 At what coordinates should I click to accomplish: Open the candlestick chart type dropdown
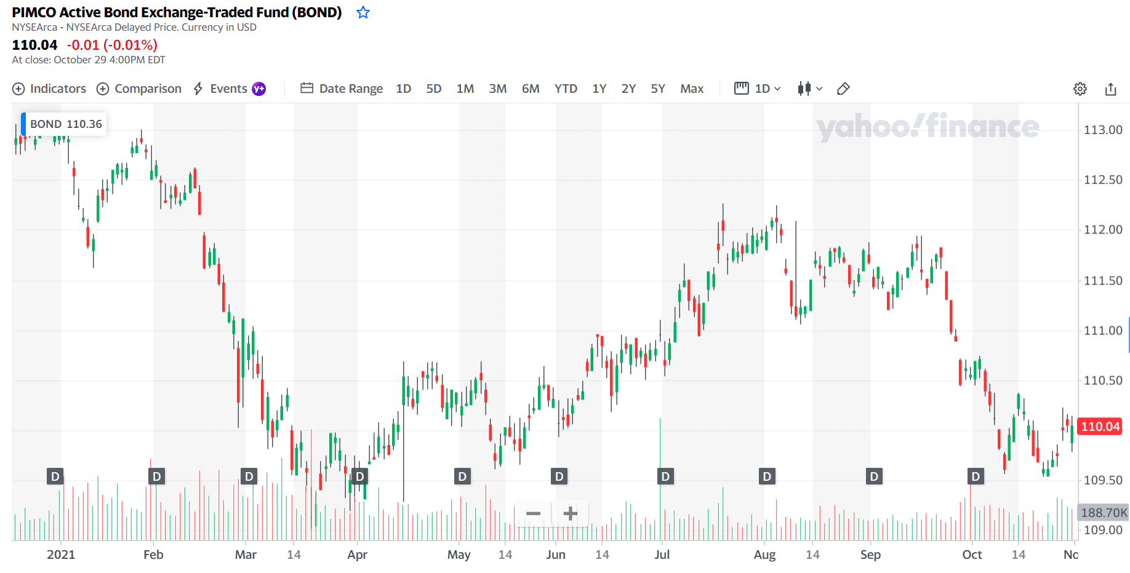point(810,89)
